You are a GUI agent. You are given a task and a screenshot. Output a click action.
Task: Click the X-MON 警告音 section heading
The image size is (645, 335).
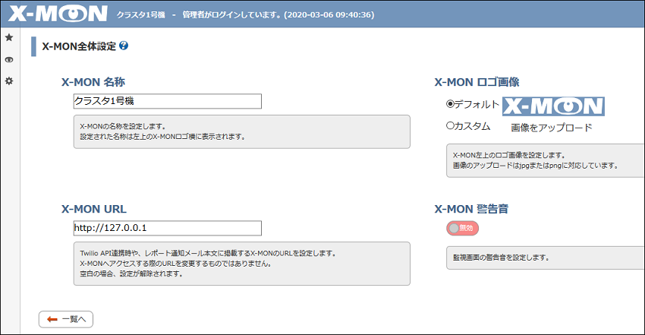(471, 209)
